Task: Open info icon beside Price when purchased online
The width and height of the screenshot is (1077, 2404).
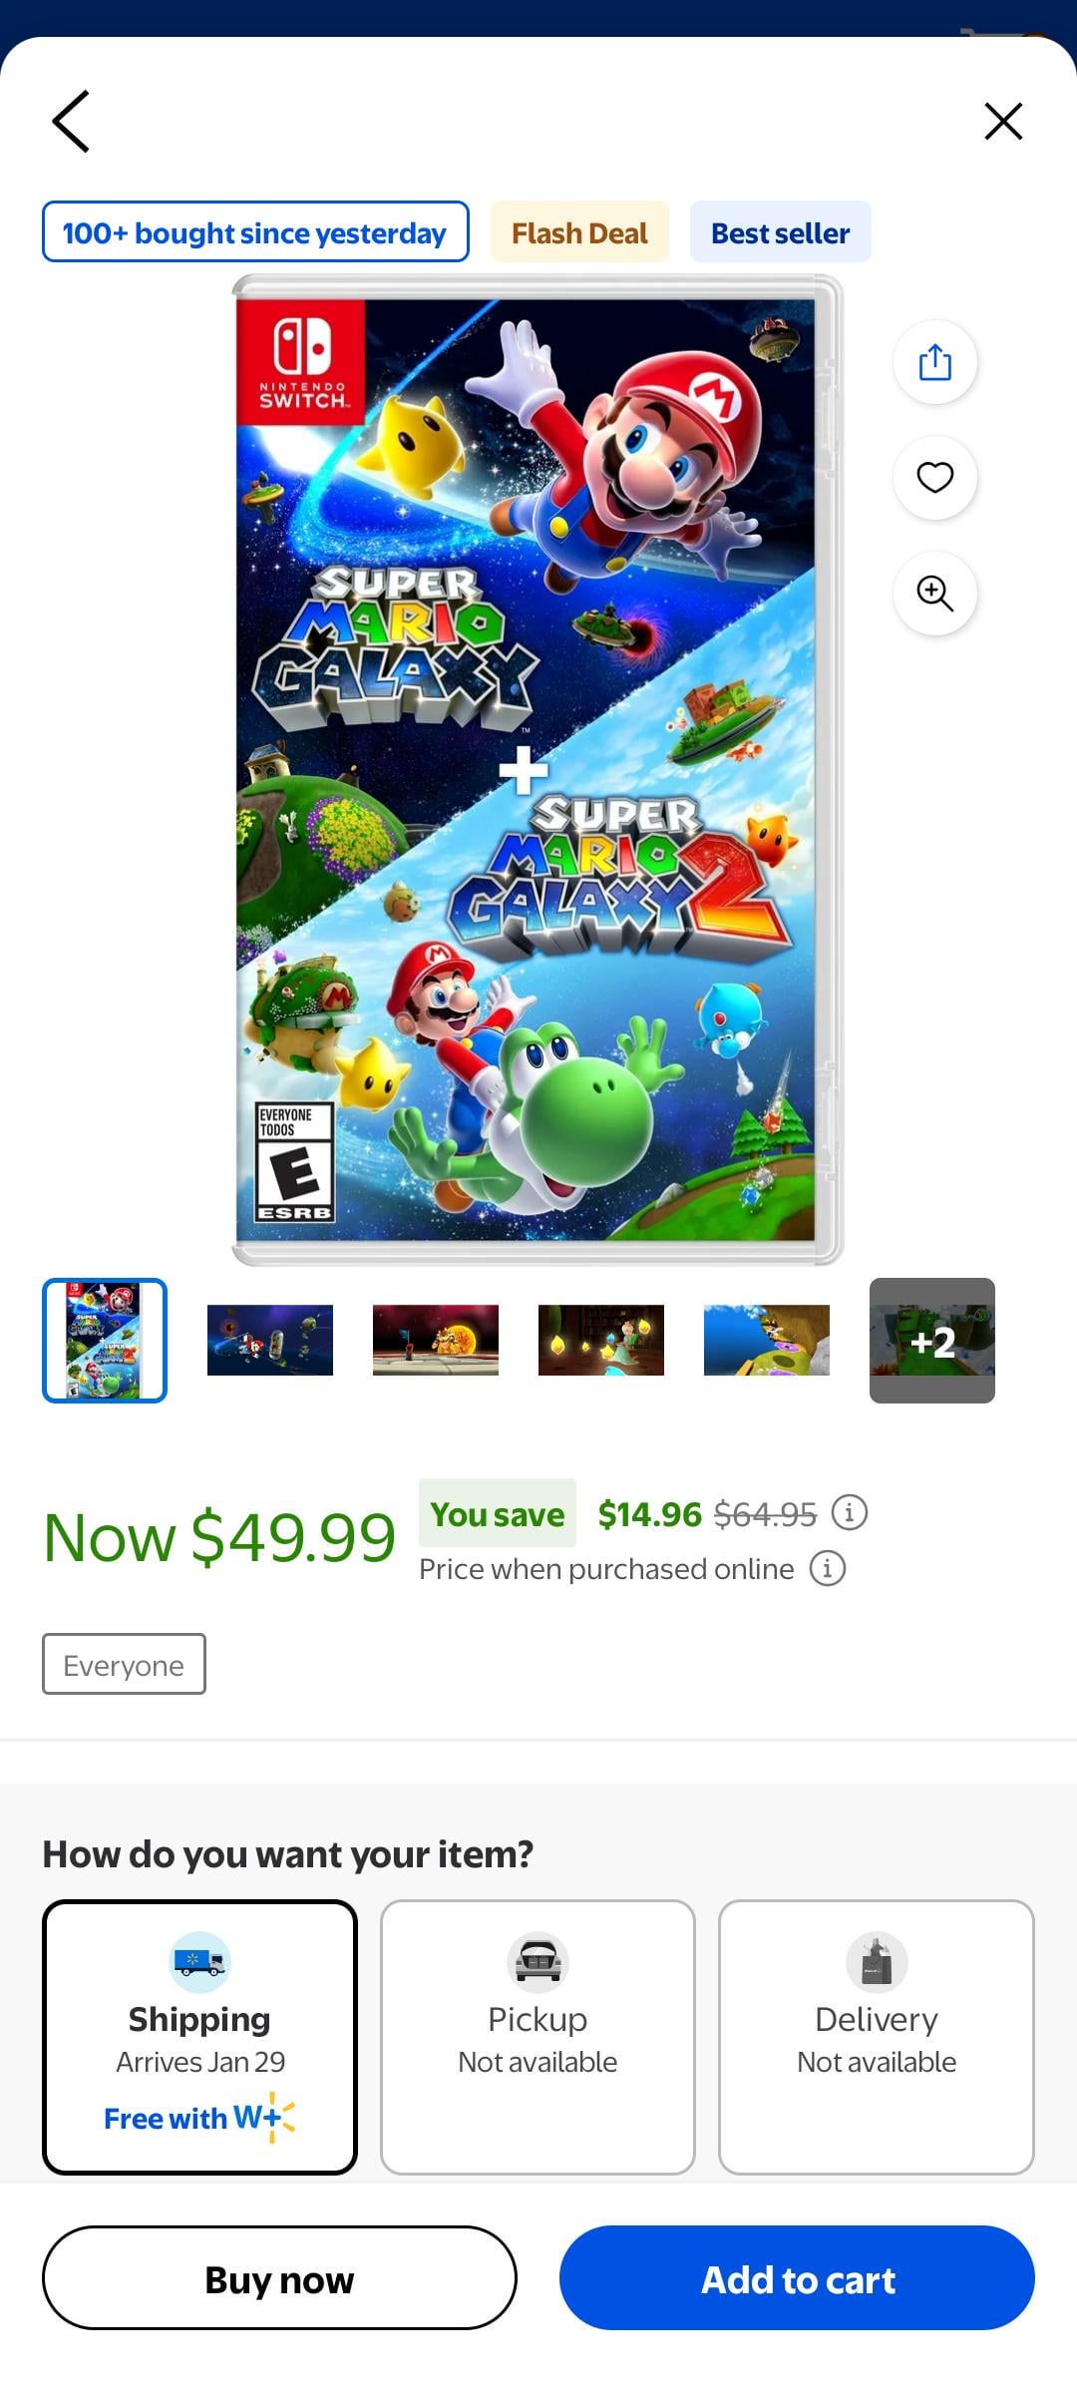Action: pyautogui.click(x=828, y=1568)
